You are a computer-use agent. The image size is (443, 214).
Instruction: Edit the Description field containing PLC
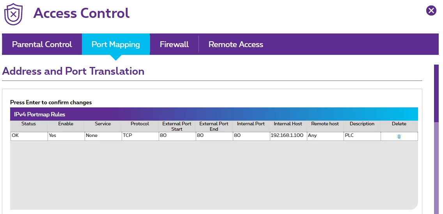(x=362, y=136)
